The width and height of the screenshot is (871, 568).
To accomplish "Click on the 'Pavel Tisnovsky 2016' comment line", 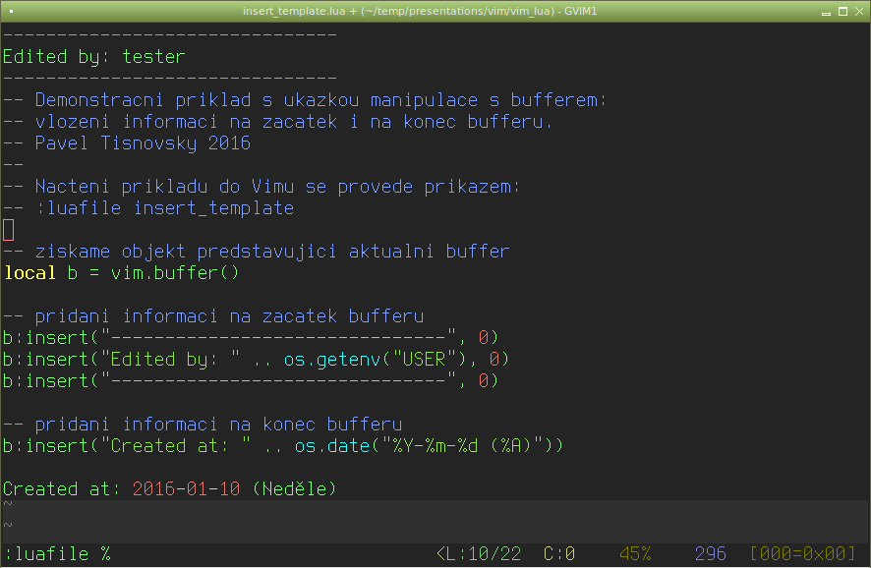I will point(127,143).
